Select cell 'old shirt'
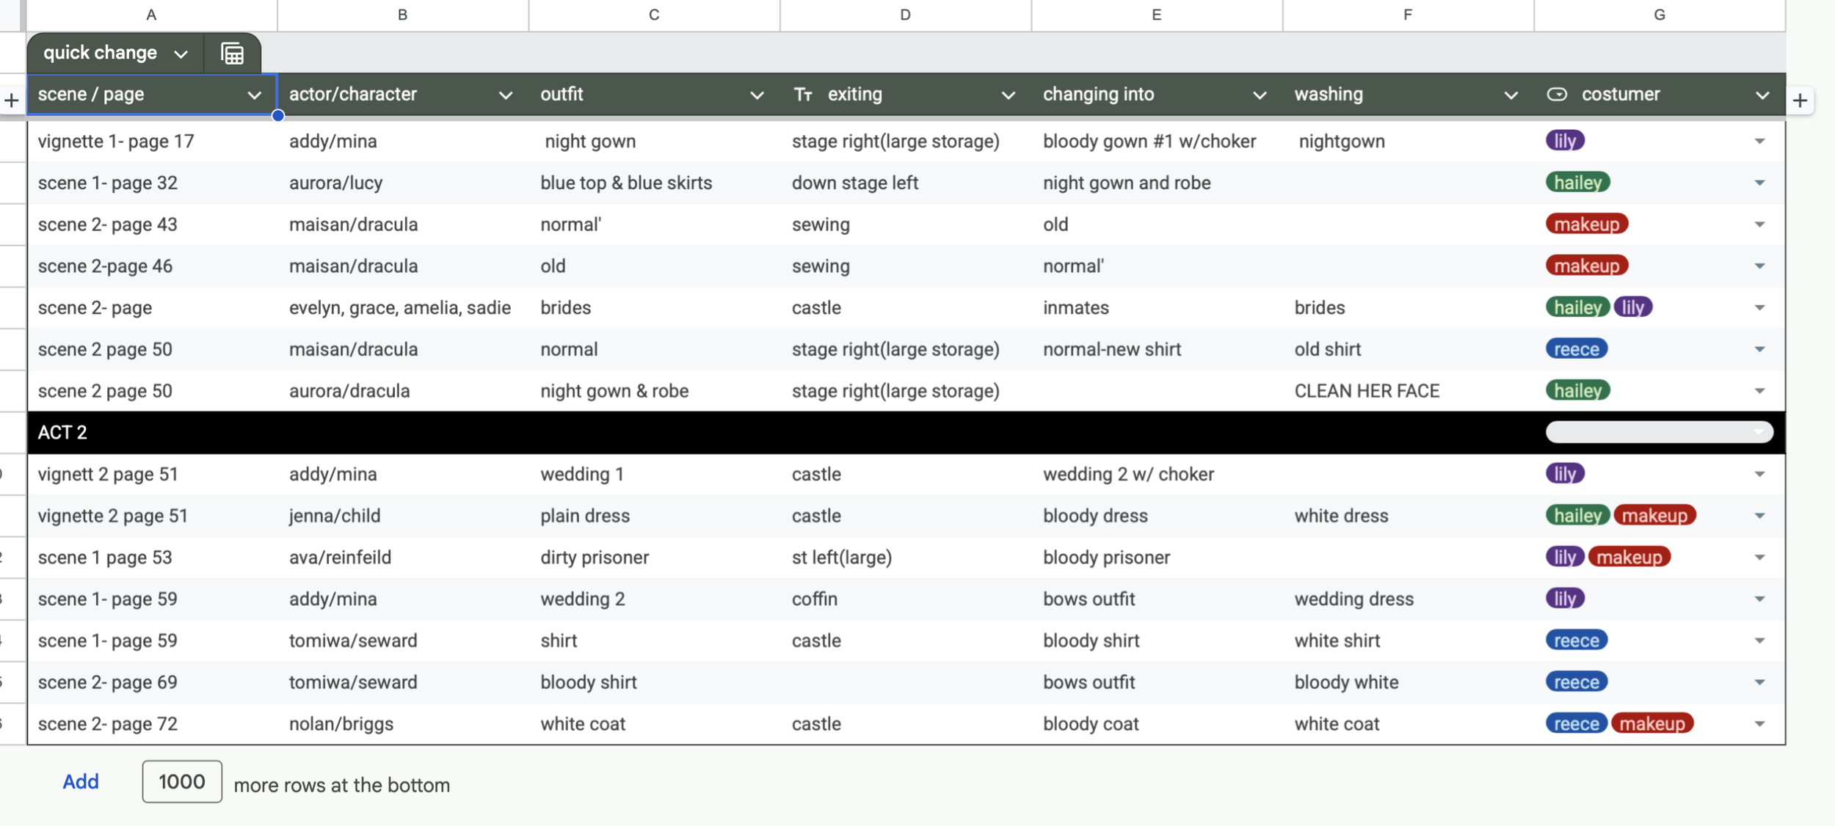 1408,350
